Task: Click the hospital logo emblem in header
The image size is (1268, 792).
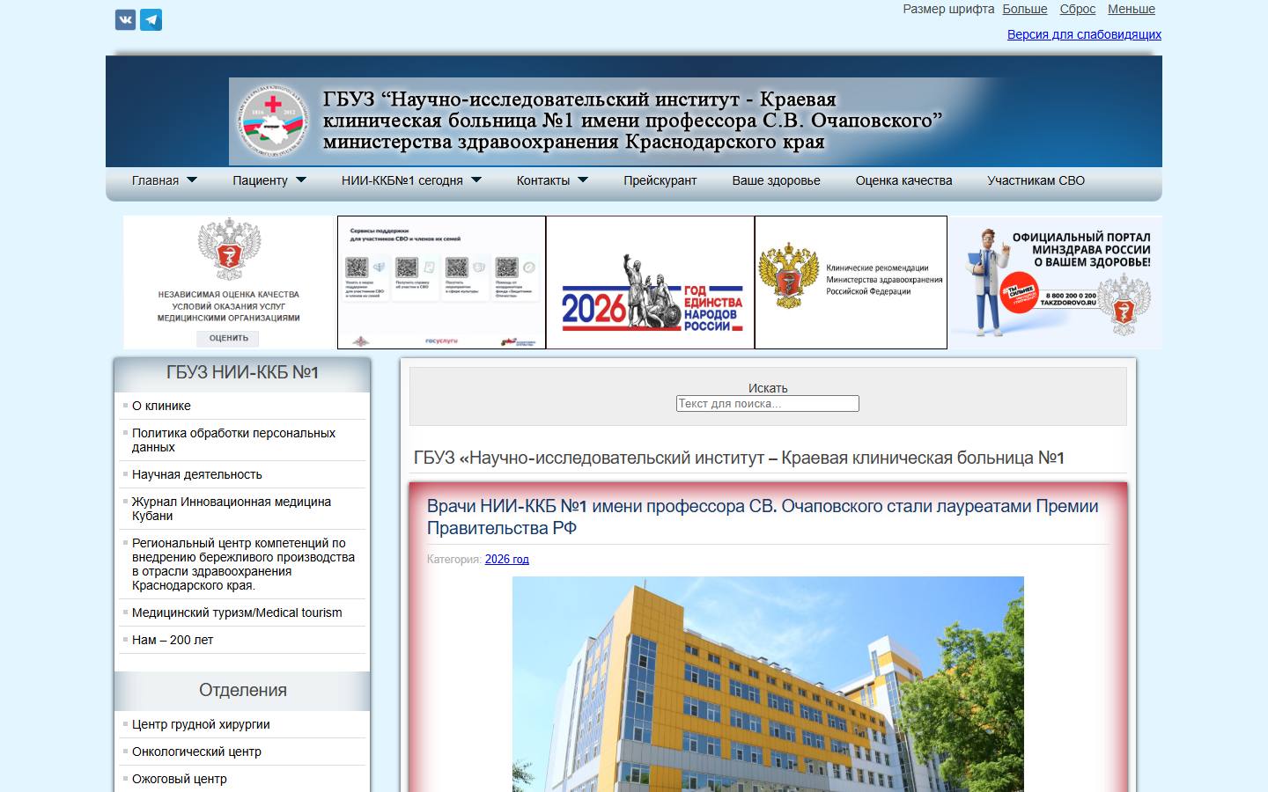Action: click(273, 121)
